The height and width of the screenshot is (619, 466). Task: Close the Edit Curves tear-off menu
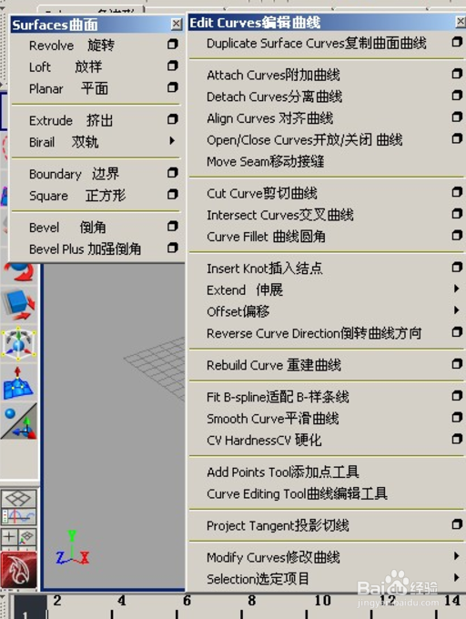point(461,22)
